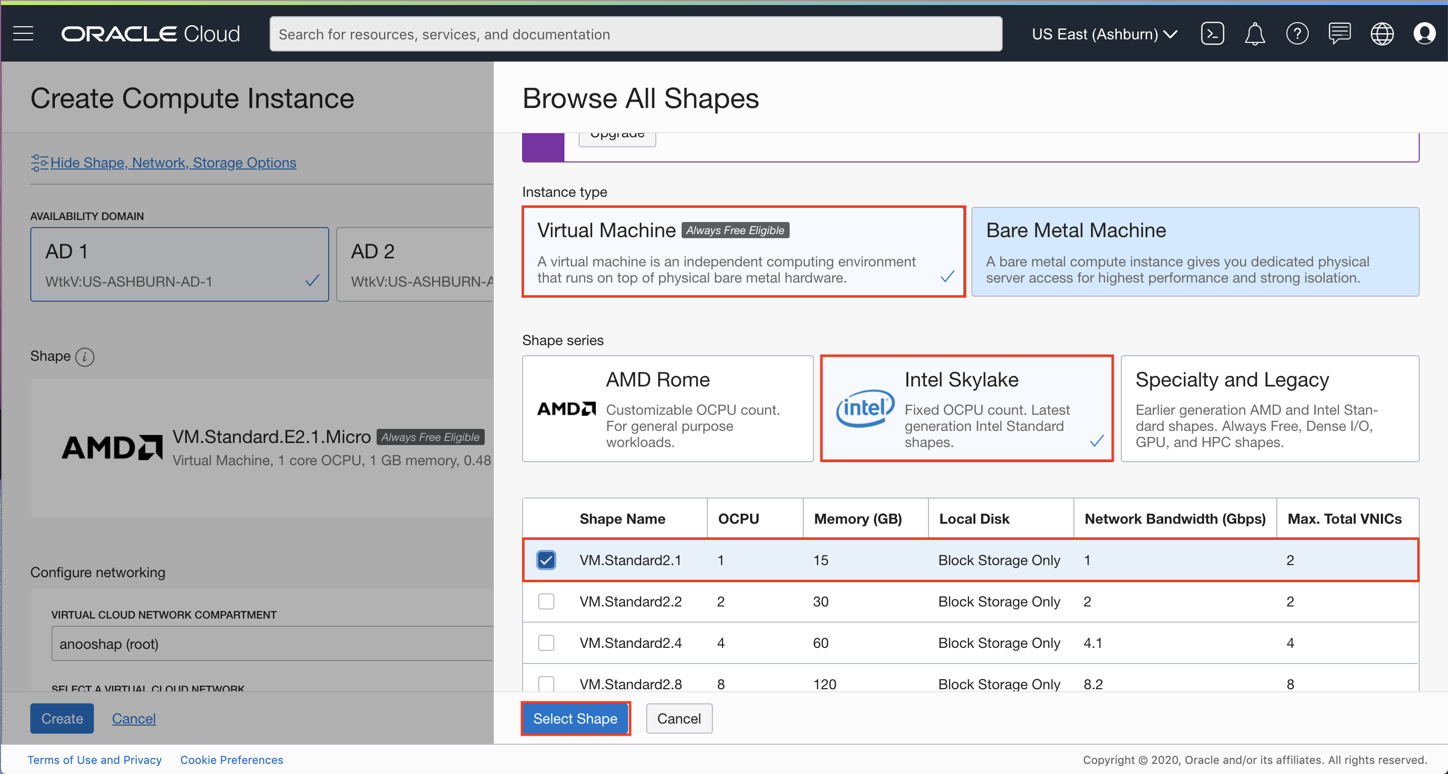Screen dimensions: 1448x774
Task: Uncheck the VM.Standard2.1 shape checkbox
Action: [546, 560]
